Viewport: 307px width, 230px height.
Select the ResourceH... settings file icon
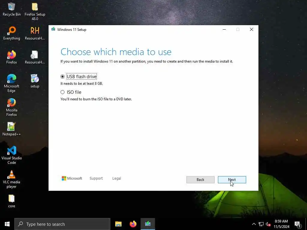click(35, 57)
